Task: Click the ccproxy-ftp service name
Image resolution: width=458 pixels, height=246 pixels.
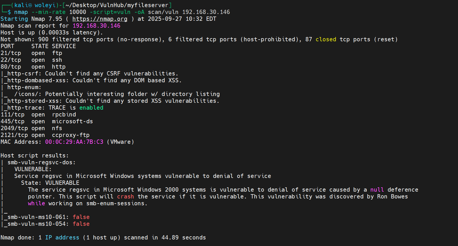Action: pos(71,135)
